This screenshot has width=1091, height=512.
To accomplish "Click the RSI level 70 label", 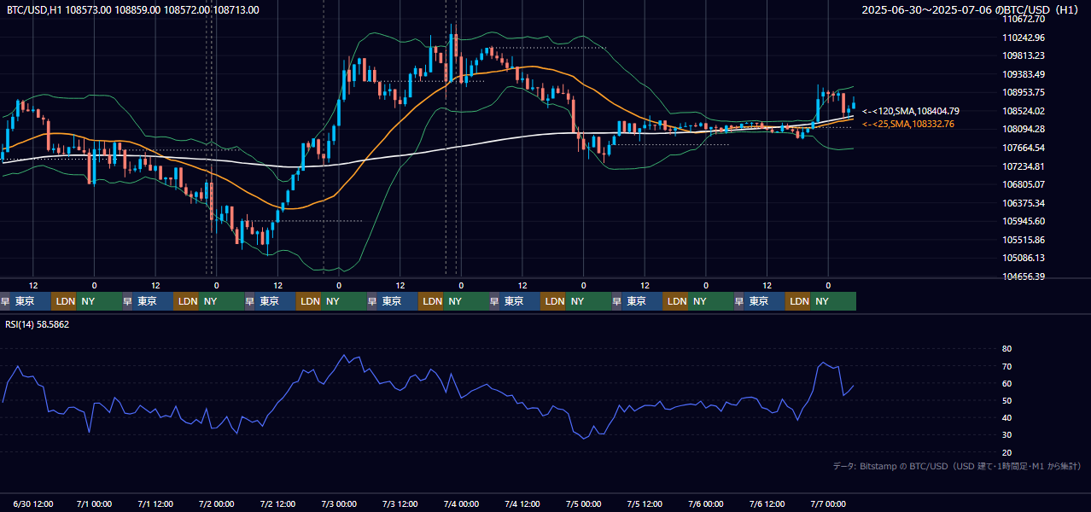I will (x=1006, y=366).
